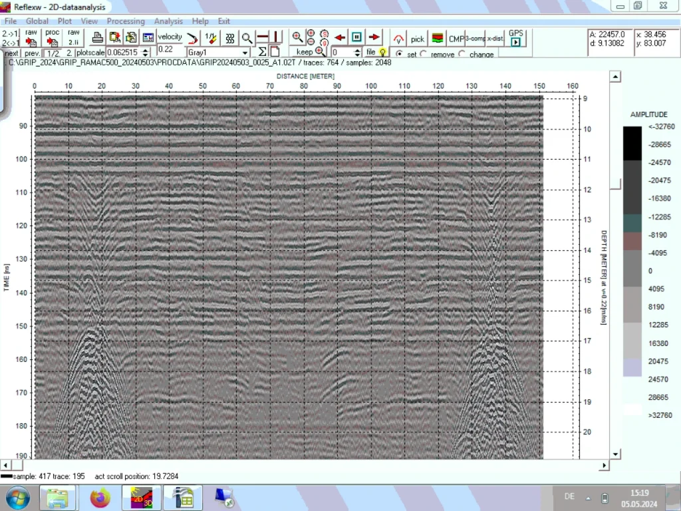Open the View menu
Image resolution: width=681 pixels, height=511 pixels.
tap(89, 21)
